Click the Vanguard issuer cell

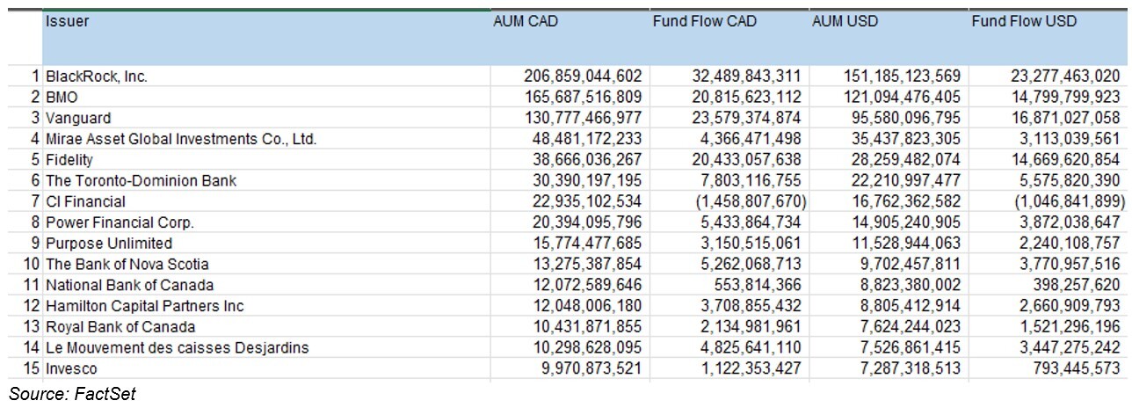(x=266, y=118)
